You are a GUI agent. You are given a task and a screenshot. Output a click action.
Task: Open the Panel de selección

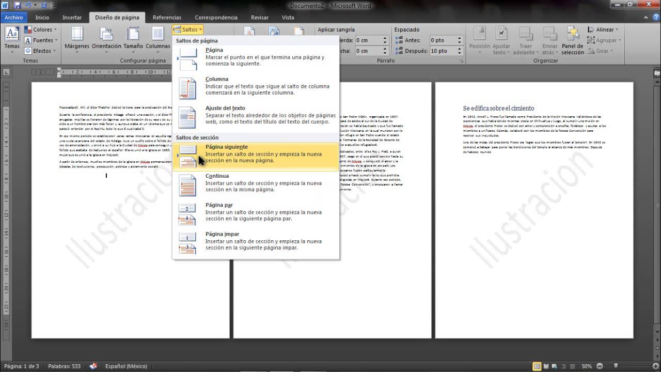pos(573,40)
